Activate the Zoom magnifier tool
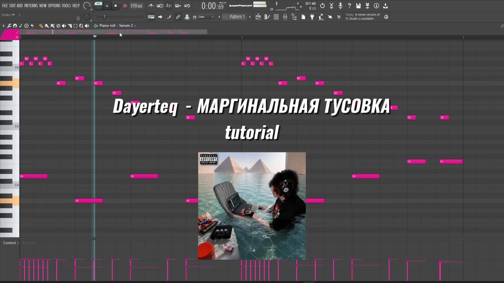The width and height of the screenshot is (504, 283). pyautogui.click(x=81, y=26)
